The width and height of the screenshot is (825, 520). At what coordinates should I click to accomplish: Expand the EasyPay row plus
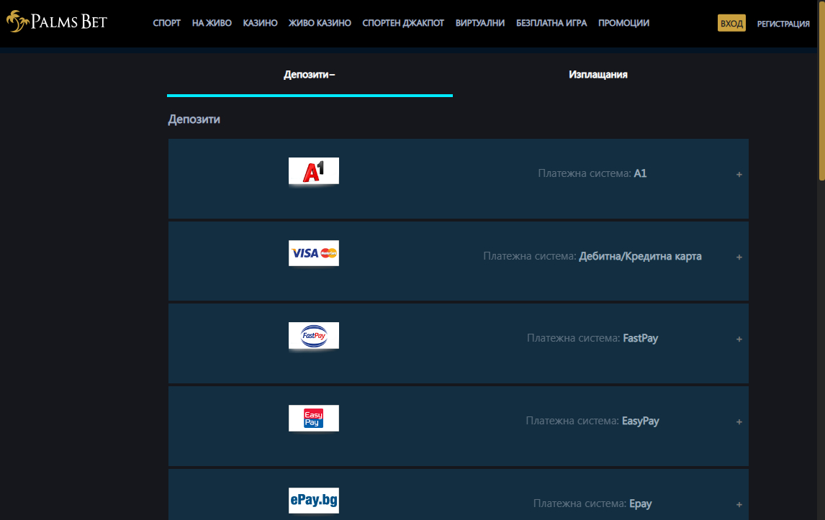click(739, 421)
